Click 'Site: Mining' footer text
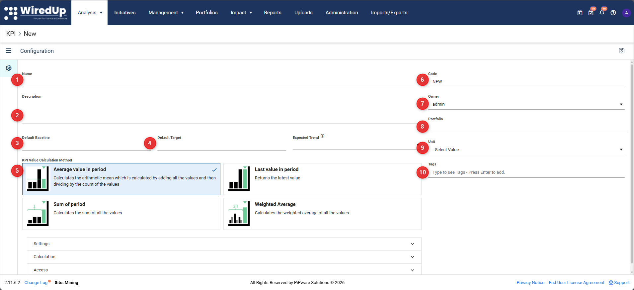The width and height of the screenshot is (634, 290). (66, 282)
